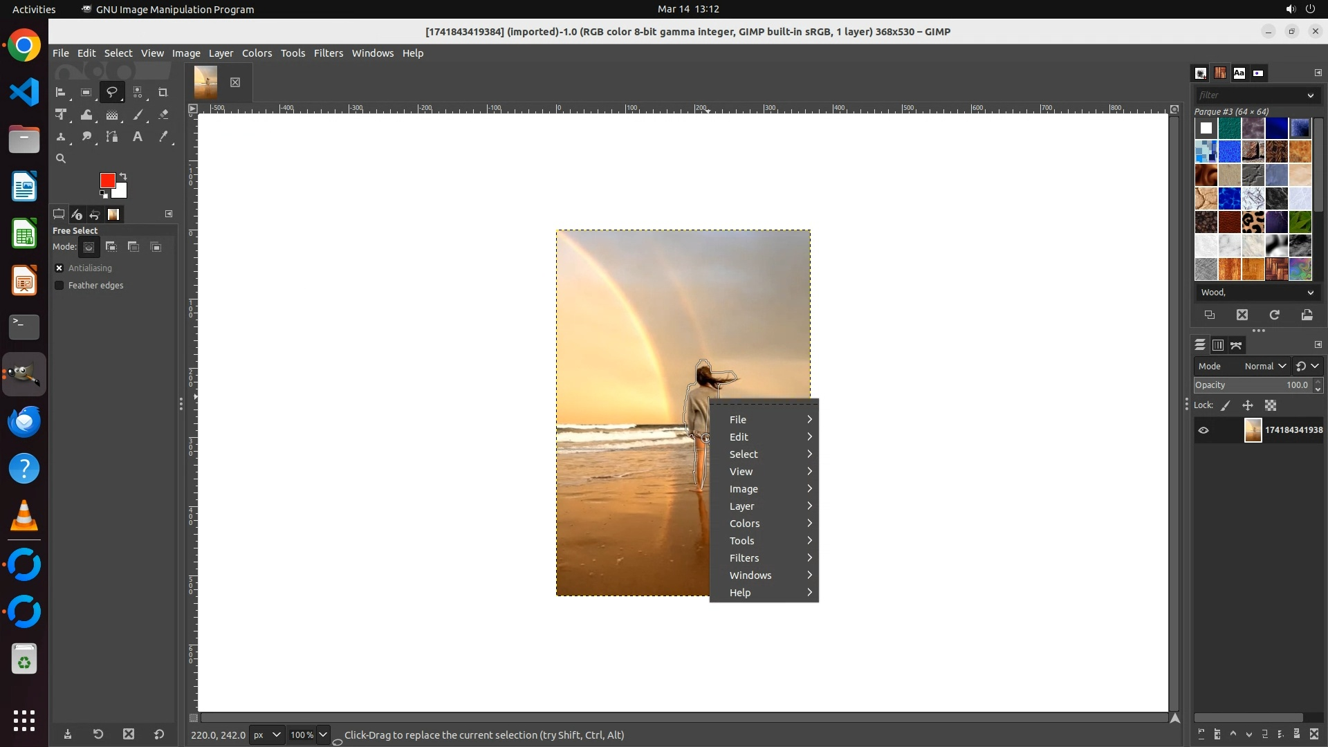Select the Text tool
This screenshot has width=1328, height=747.
pos(138,137)
